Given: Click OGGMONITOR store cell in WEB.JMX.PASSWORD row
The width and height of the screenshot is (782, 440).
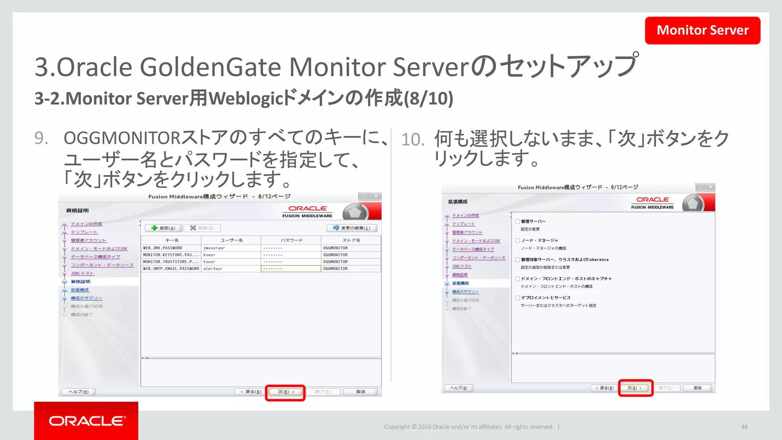Looking at the screenshot, I should point(351,248).
